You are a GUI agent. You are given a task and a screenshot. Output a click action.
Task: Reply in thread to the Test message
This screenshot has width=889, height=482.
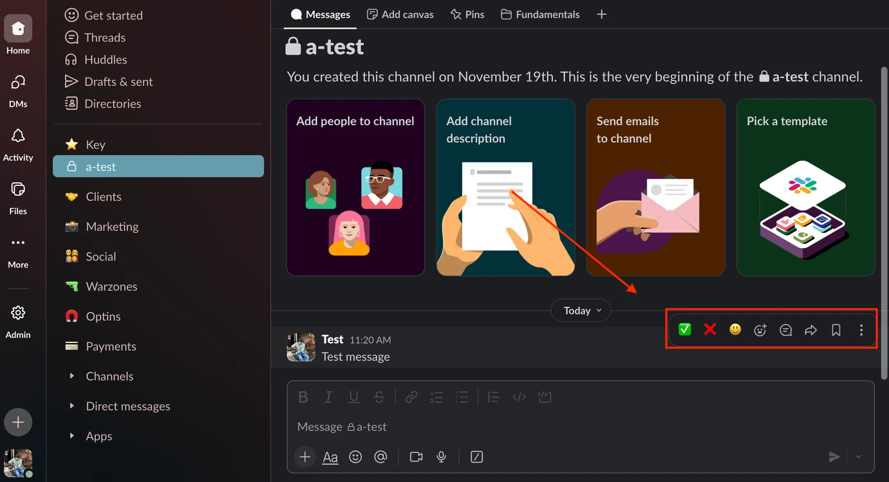click(x=785, y=330)
